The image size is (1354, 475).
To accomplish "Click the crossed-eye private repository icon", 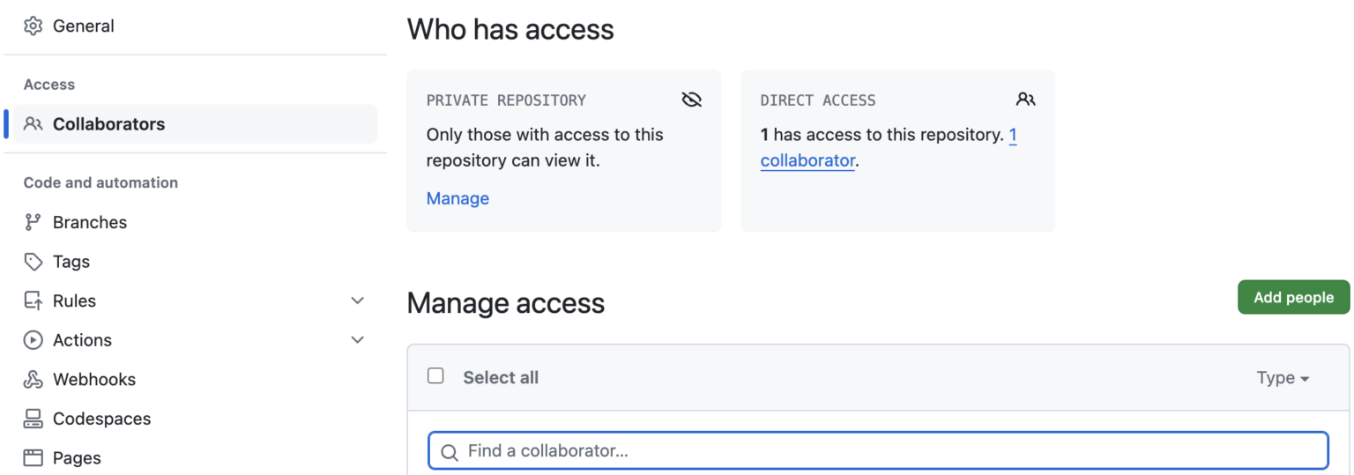I will [692, 100].
